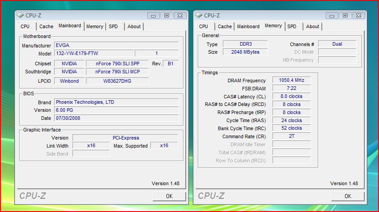Select the Mainboard tab in the left CPU-Z window

point(70,26)
